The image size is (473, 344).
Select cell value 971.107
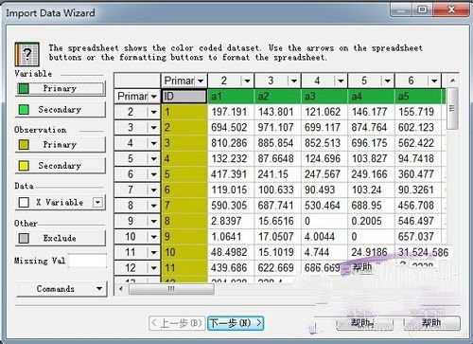pos(277,128)
